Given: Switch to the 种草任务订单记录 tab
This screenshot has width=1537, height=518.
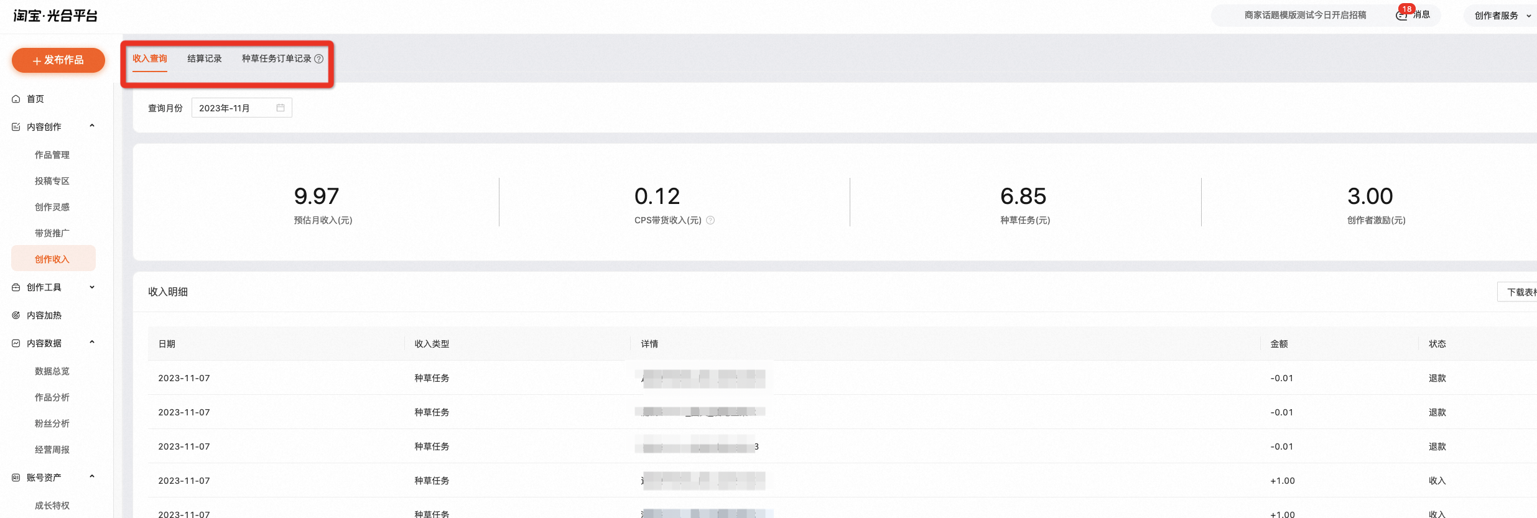Looking at the screenshot, I should coord(276,58).
